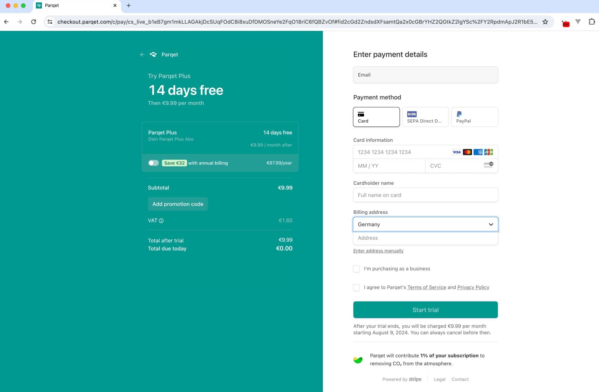Click the browser back arrow
The image size is (599, 392).
(6, 22)
